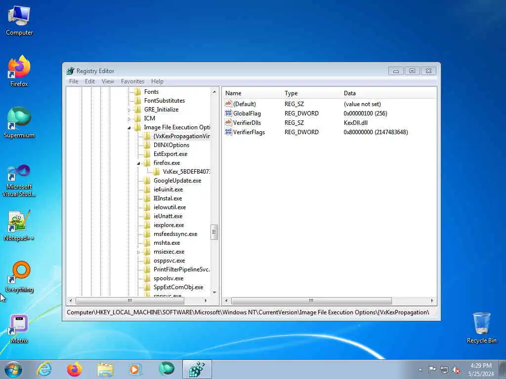Click the 0x80000000 (2147483648) data value
The width and height of the screenshot is (506, 379).
point(376,132)
